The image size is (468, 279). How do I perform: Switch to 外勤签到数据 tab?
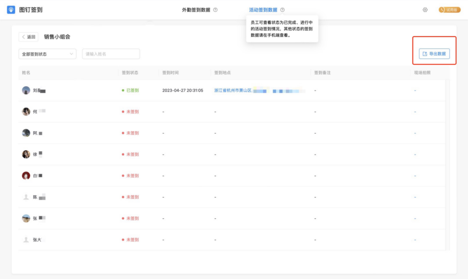coord(196,10)
